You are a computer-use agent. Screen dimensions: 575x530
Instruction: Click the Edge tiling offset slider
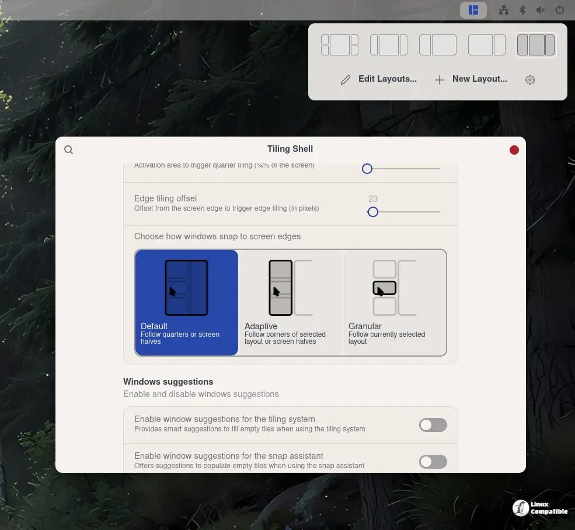point(403,212)
